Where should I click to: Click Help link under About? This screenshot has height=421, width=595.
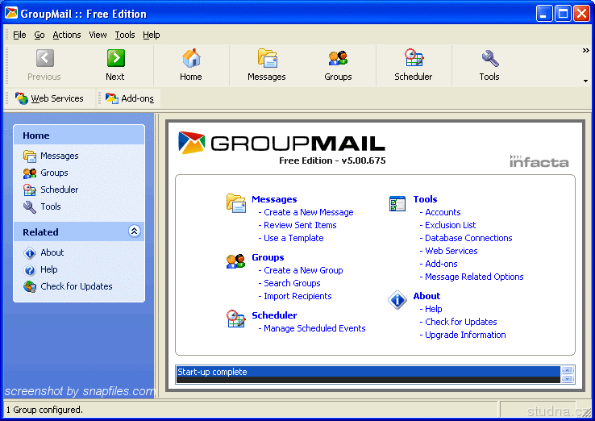(x=433, y=309)
